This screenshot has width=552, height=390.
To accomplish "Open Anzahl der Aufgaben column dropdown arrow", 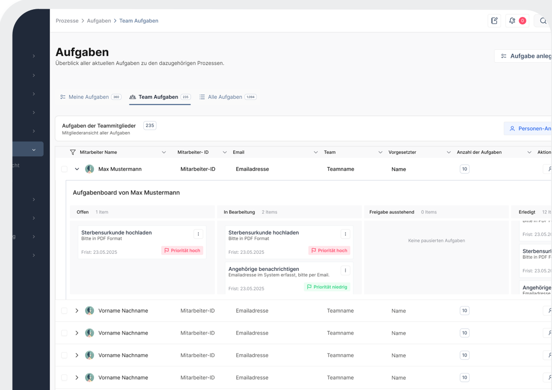I will pos(529,152).
